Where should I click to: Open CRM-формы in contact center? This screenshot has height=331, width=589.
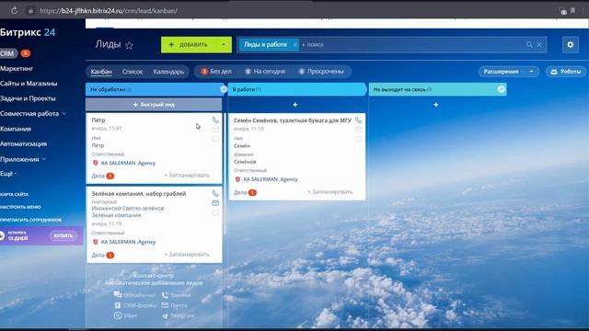click(135, 305)
